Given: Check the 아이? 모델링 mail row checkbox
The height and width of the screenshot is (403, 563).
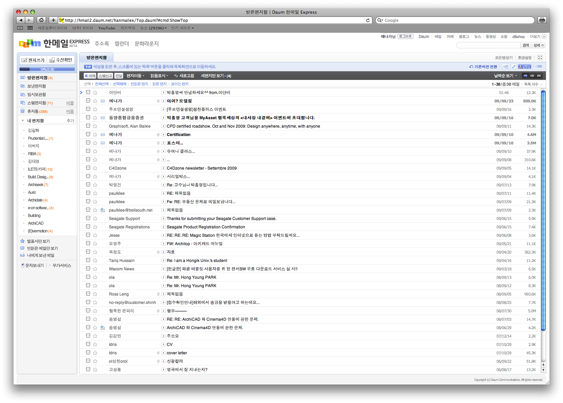Looking at the screenshot, I should [x=88, y=100].
